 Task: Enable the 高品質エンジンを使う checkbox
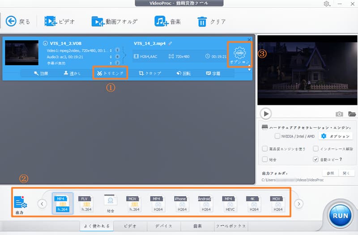click(x=264, y=149)
